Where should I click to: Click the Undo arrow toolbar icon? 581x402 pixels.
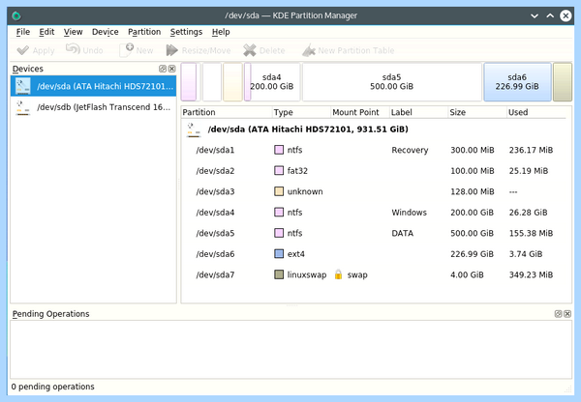(x=73, y=49)
